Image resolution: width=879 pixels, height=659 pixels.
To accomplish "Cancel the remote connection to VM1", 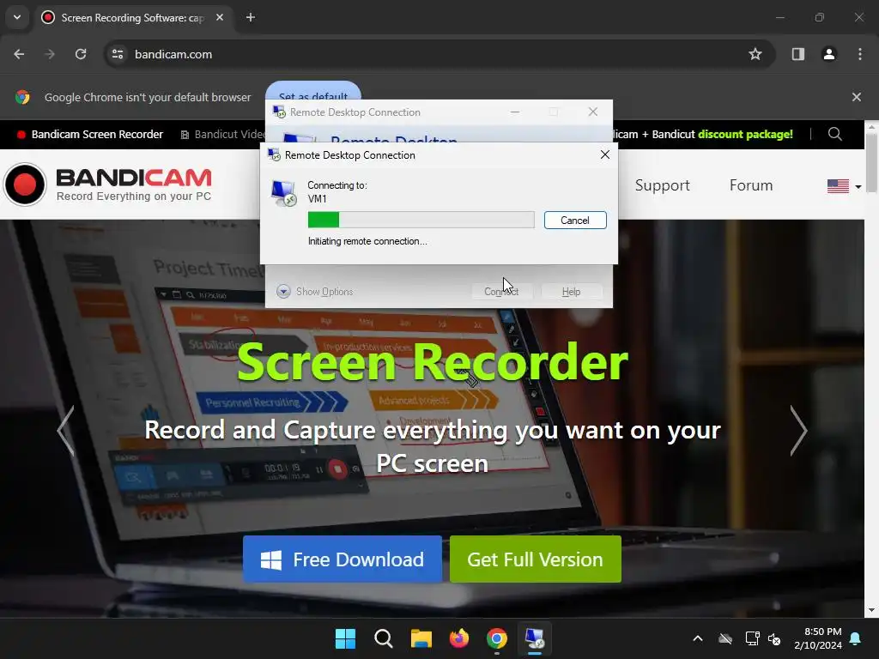I will click(575, 221).
